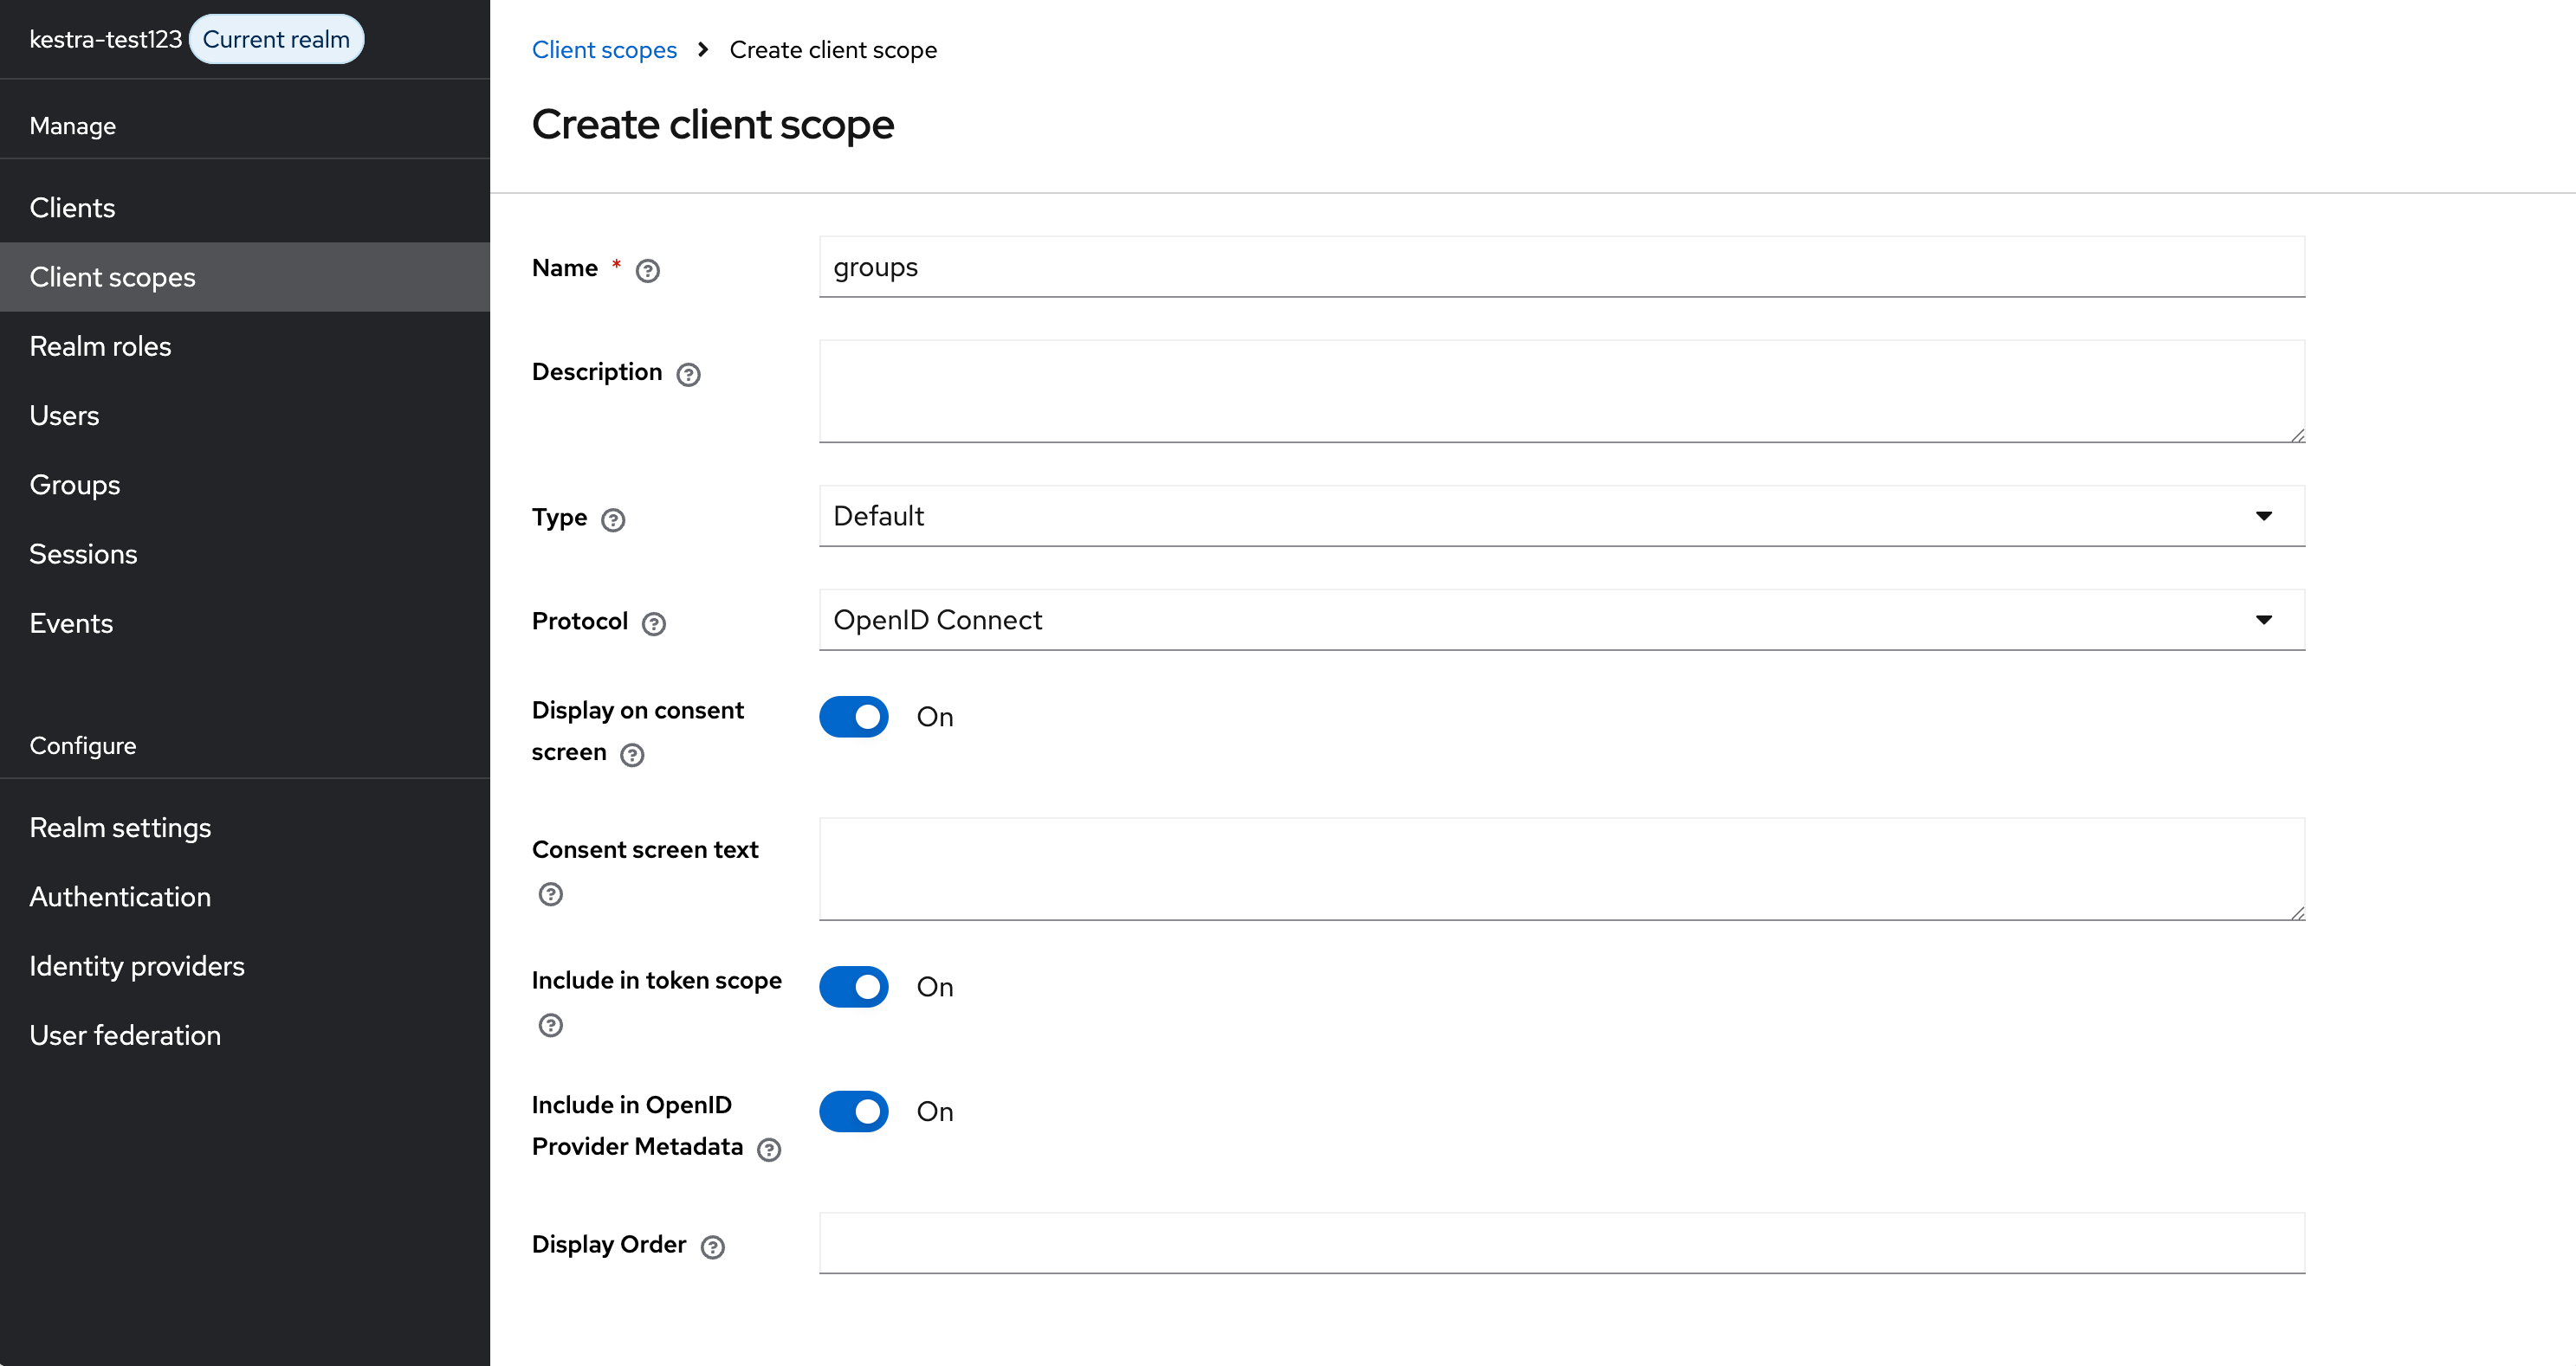Turn off Include in token scope
Image resolution: width=2576 pixels, height=1366 pixels.
(853, 986)
